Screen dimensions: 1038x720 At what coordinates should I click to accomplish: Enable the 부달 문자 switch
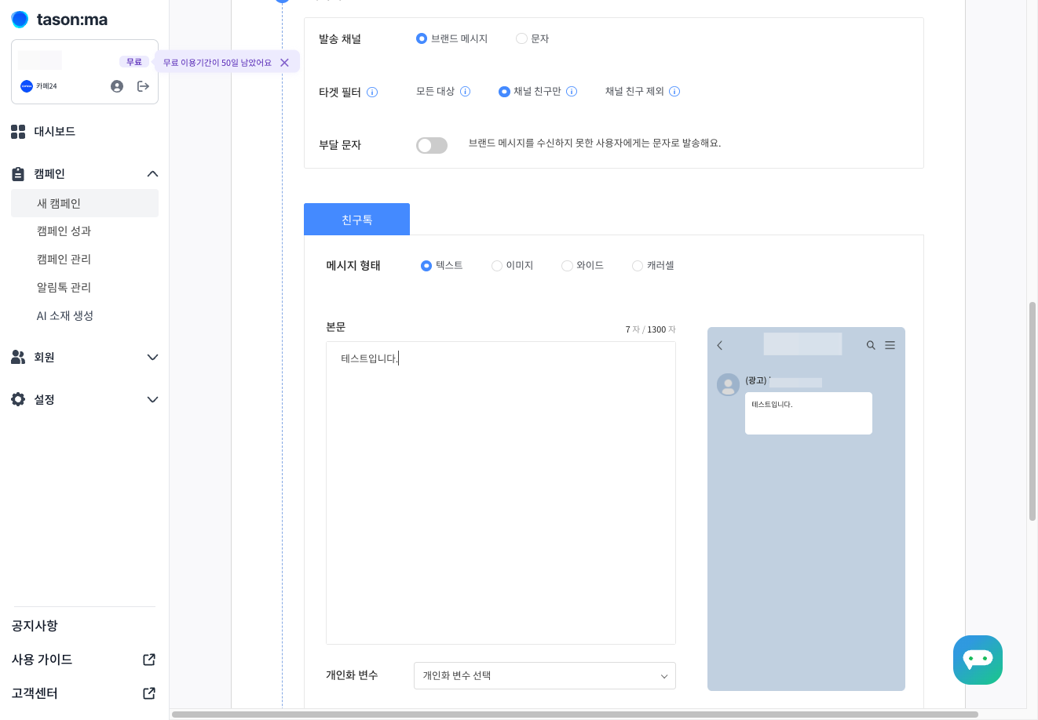pos(432,145)
